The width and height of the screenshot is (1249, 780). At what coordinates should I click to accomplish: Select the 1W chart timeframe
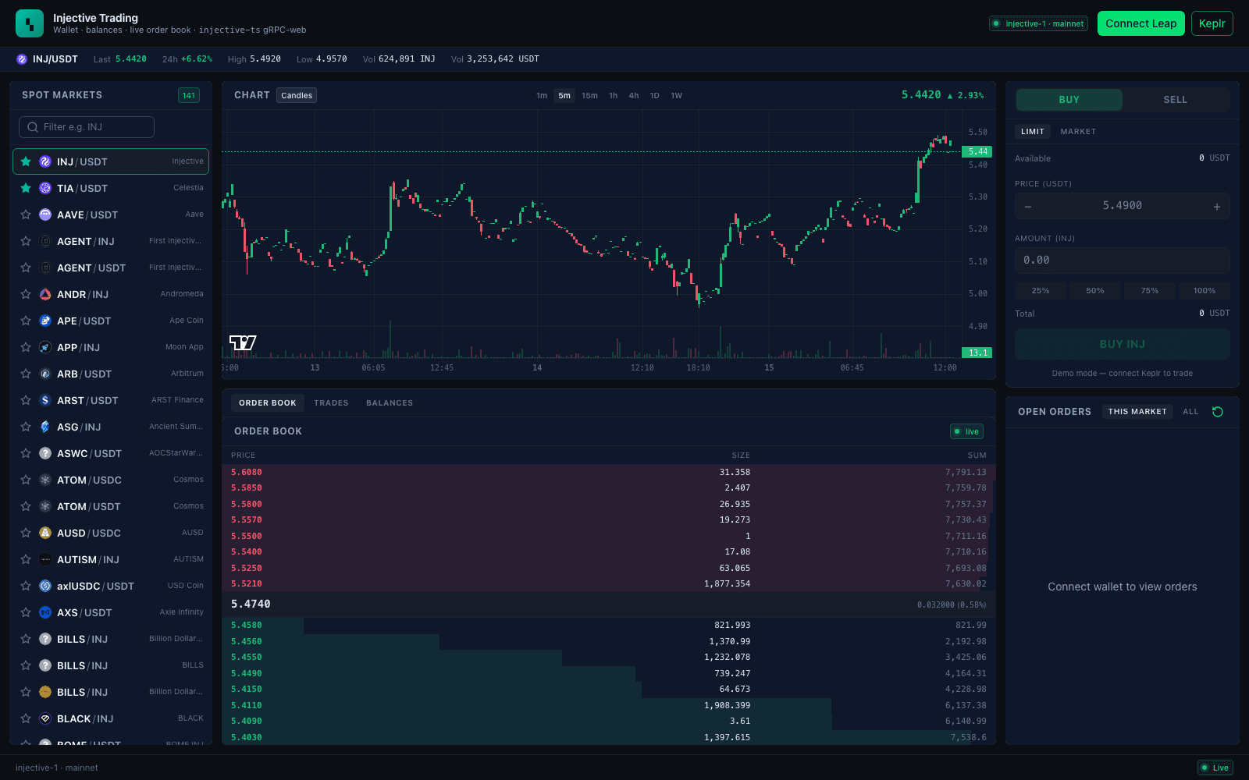click(x=677, y=96)
